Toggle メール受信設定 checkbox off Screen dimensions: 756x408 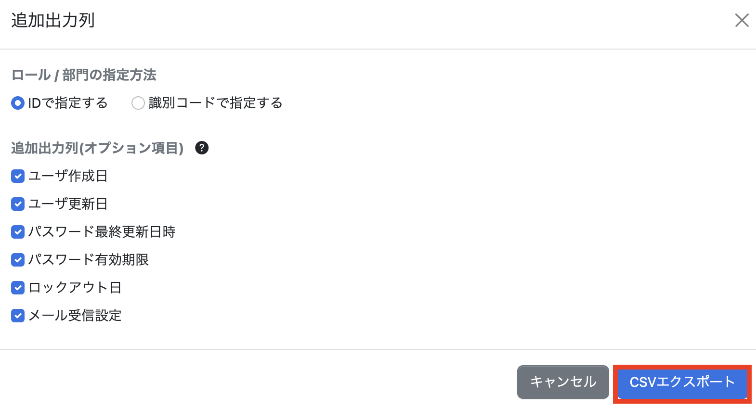tap(17, 316)
